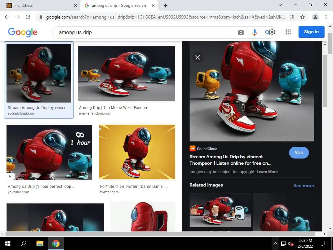333x250 pixels.
Task: Click the Google logo
Action: pos(23,32)
